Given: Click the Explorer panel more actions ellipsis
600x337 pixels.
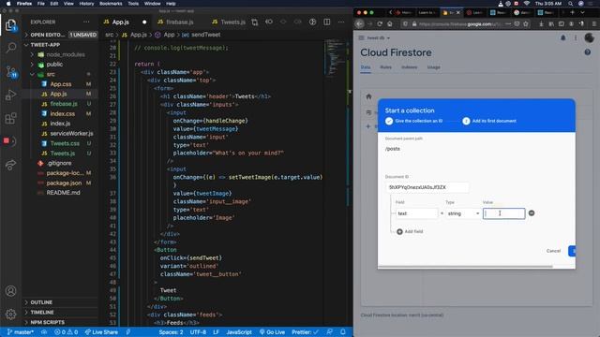Looking at the screenshot, I should click(x=86, y=22).
